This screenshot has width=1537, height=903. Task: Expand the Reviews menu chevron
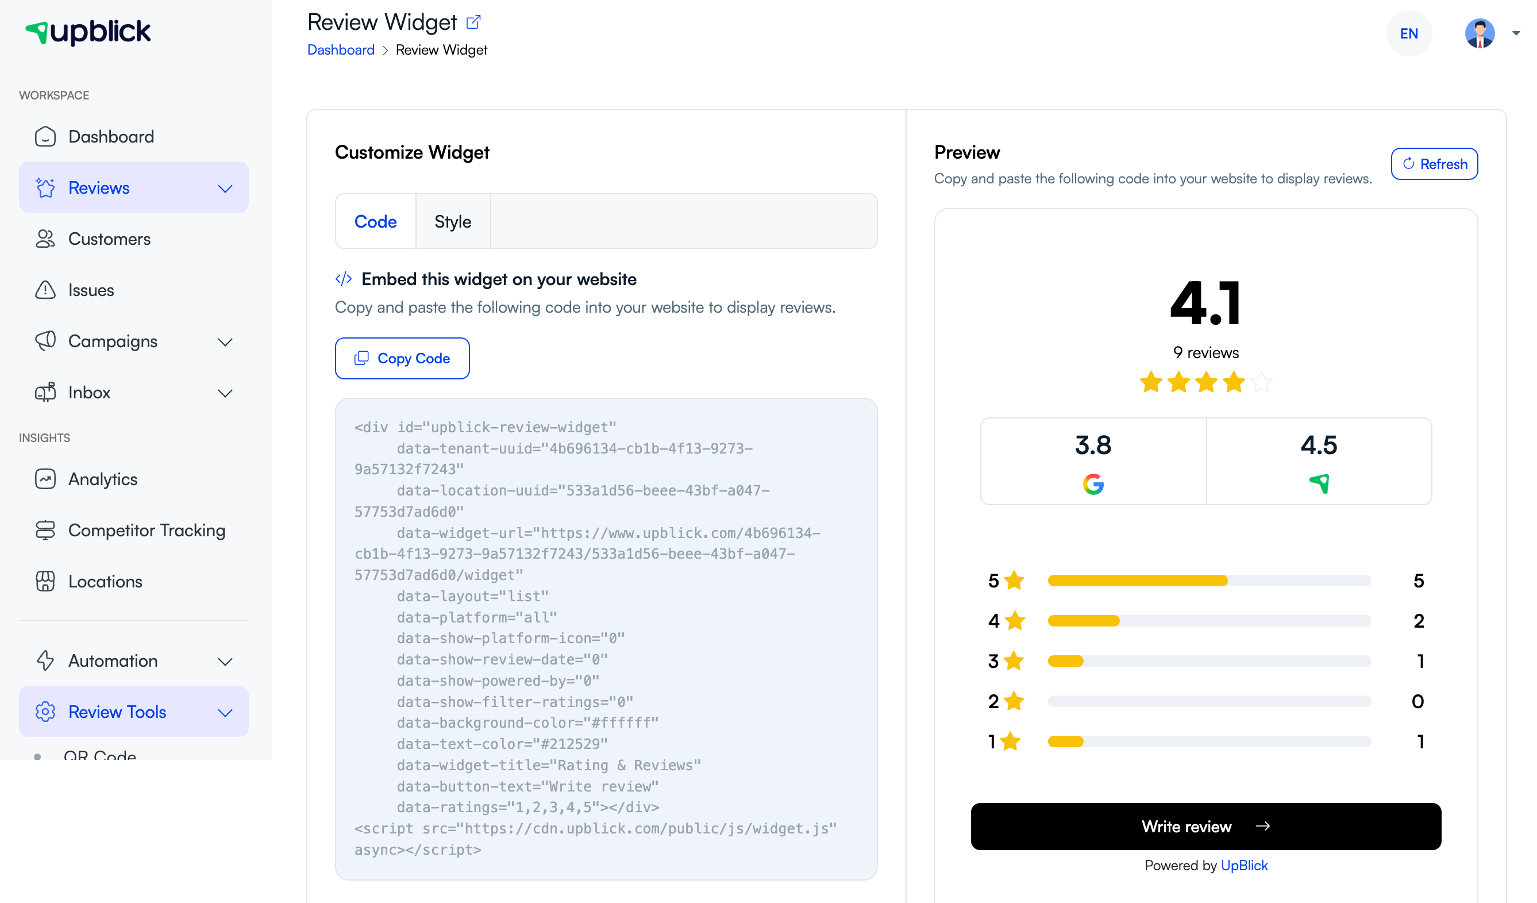pyautogui.click(x=226, y=189)
